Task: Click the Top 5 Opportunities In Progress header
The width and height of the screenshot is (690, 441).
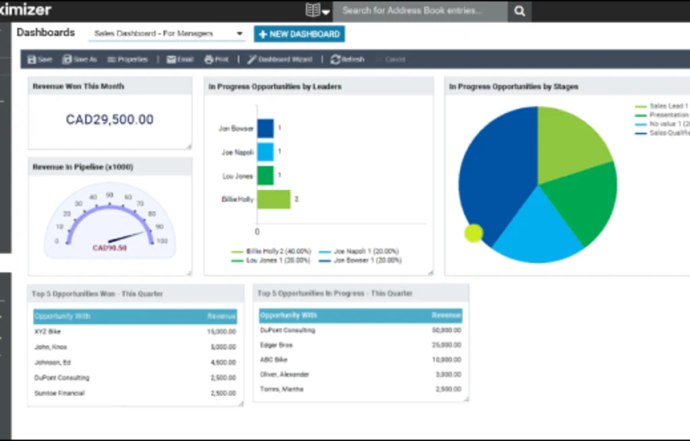Action: (361, 294)
